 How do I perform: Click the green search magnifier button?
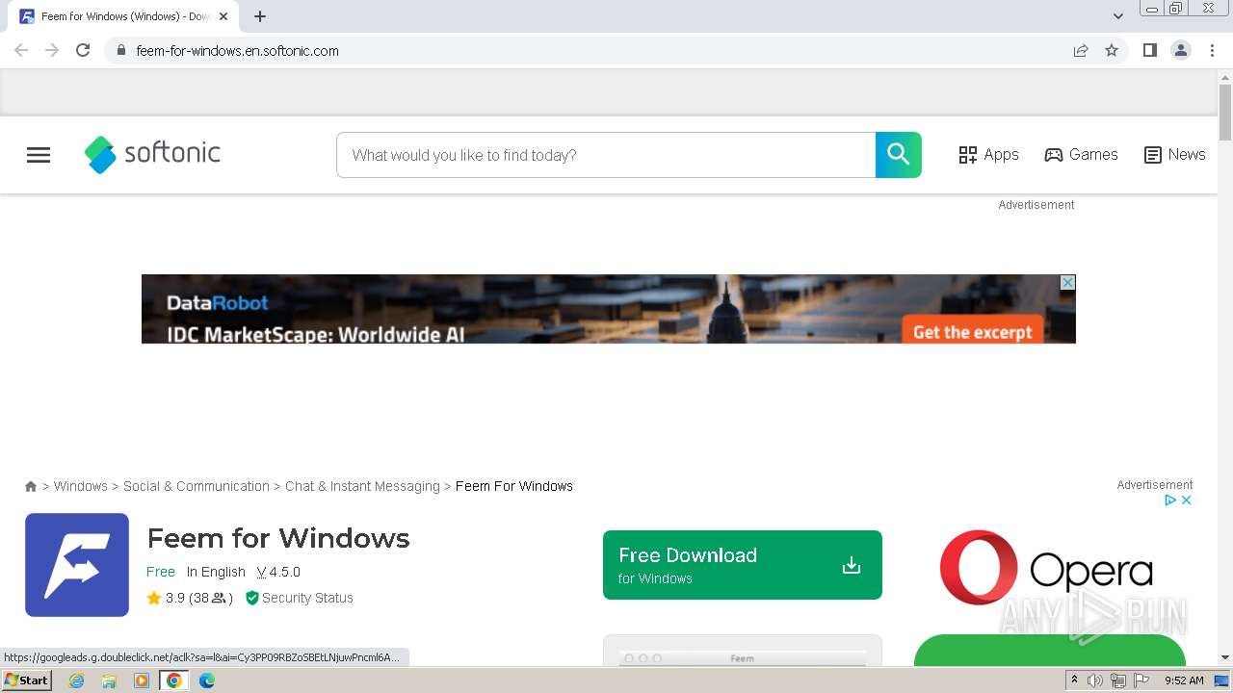tap(898, 155)
